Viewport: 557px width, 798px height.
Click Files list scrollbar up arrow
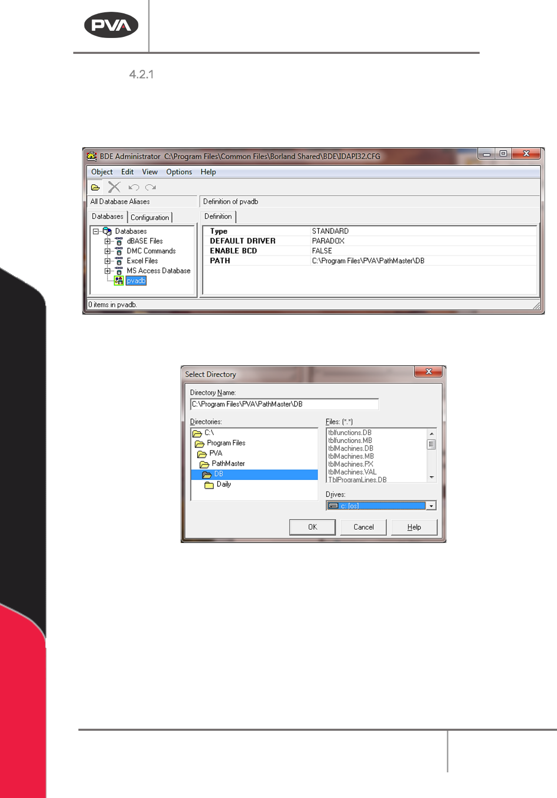pyautogui.click(x=431, y=434)
